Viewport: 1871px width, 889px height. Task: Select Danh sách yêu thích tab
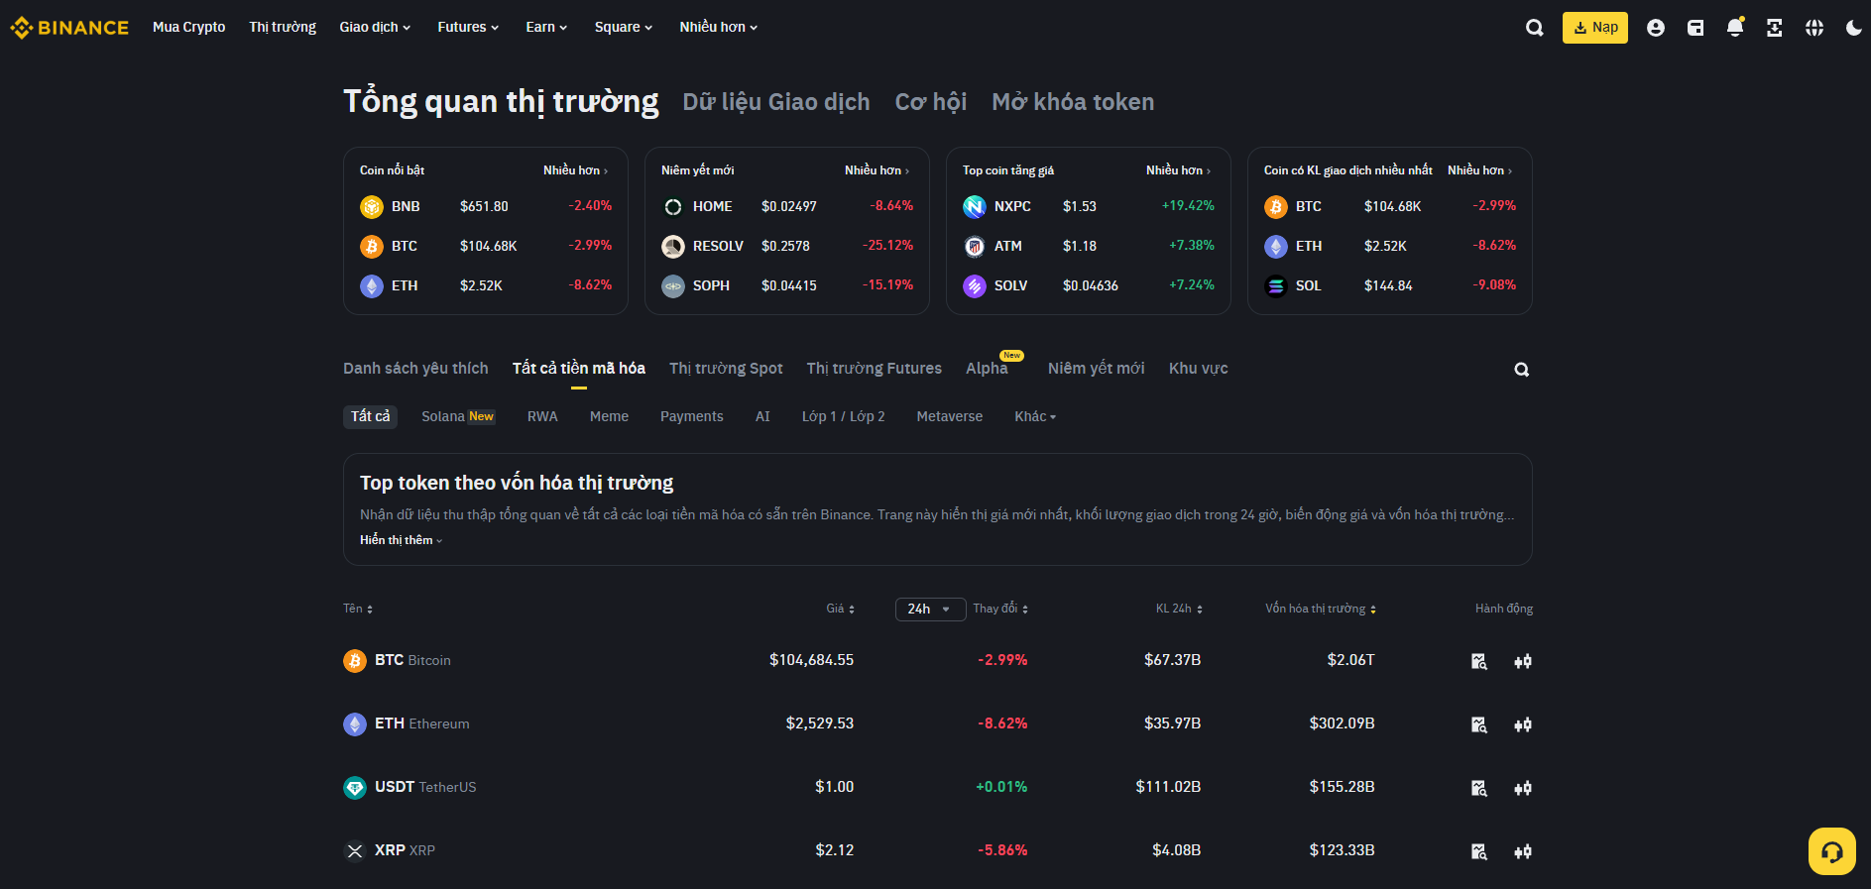[415, 369]
